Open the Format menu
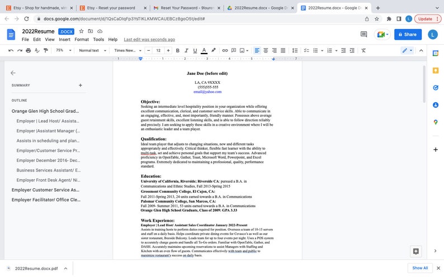The height and width of the screenshot is (277, 444). (x=82, y=40)
